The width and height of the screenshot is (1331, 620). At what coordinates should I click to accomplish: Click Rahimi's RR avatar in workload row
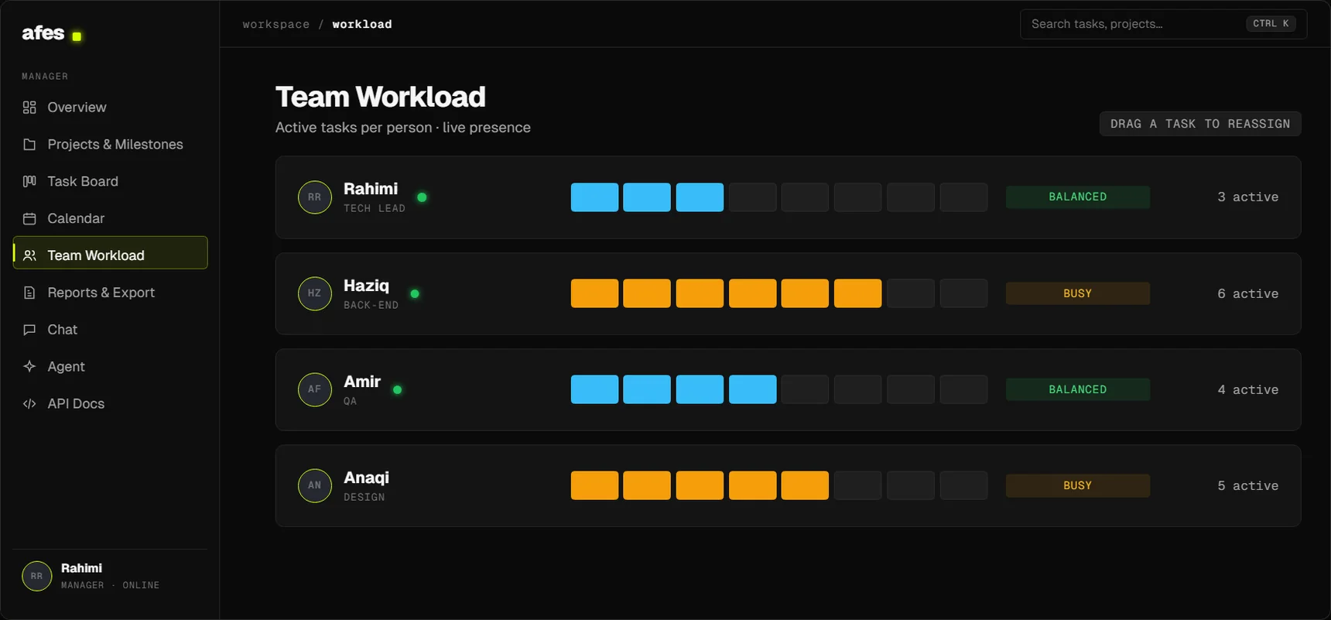315,197
